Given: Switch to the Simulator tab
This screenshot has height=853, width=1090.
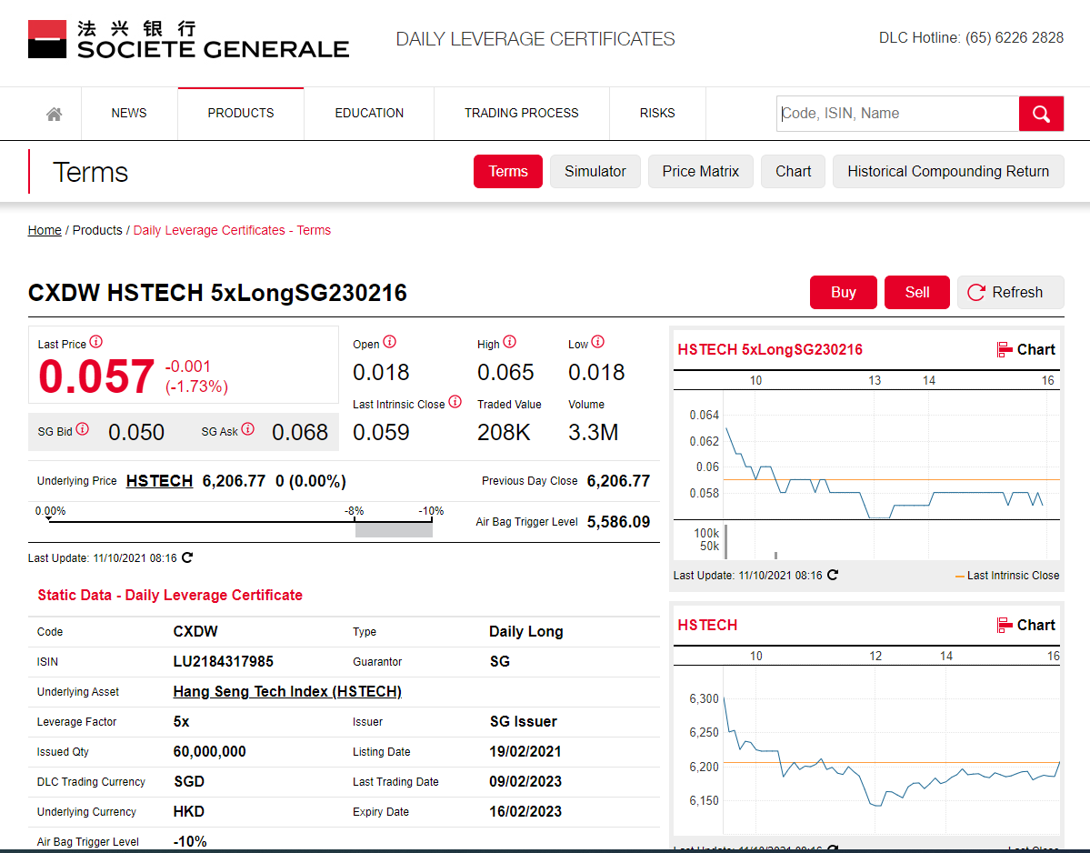Looking at the screenshot, I should 595,172.
